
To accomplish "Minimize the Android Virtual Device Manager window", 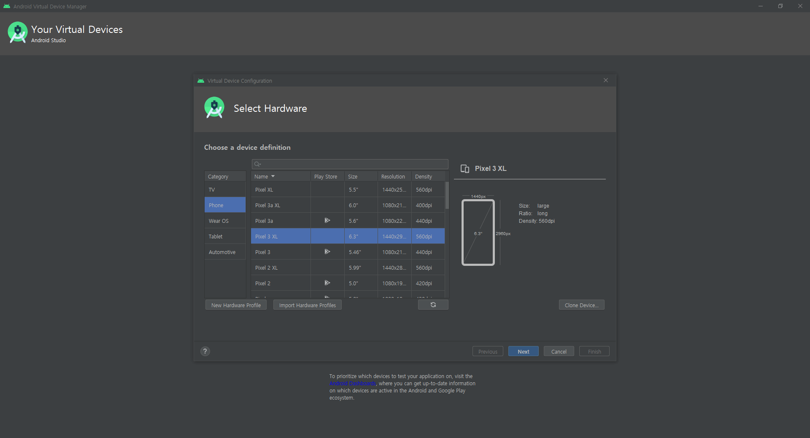I will pyautogui.click(x=761, y=6).
